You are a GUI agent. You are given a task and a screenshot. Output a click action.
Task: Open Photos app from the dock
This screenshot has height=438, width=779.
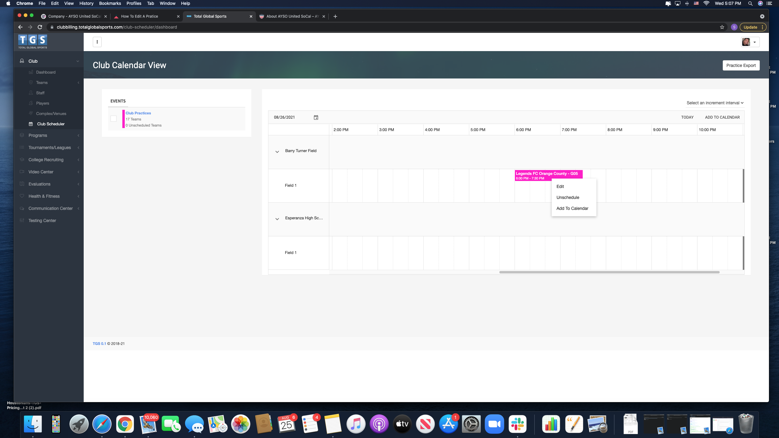click(x=241, y=424)
